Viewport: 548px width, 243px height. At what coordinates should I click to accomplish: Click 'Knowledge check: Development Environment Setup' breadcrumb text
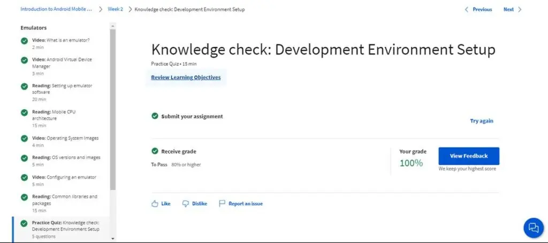[189, 10]
